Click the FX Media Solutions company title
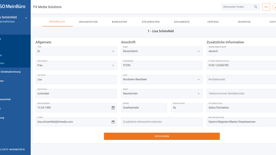The image size is (276, 155). pyautogui.click(x=47, y=7)
